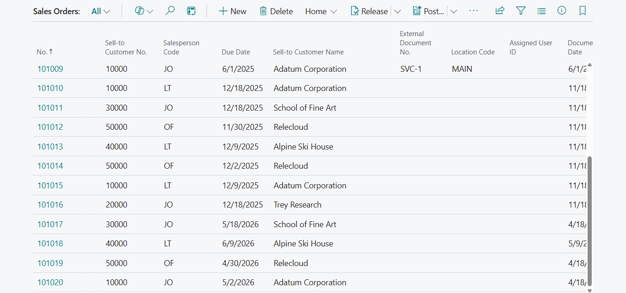Click the Release document icon

(355, 11)
